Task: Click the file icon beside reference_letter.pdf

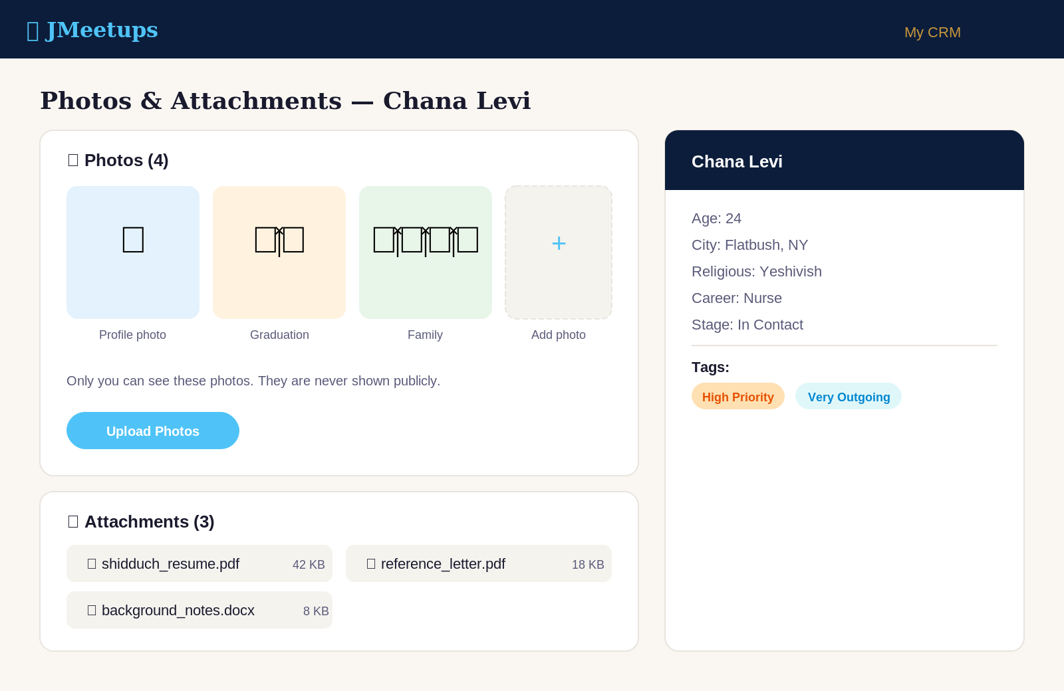Action: pos(371,563)
